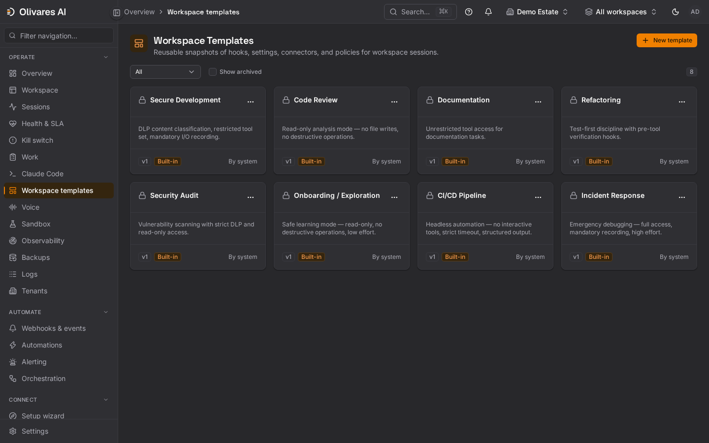Click the Alerting siren icon
The image size is (709, 443).
click(x=13, y=362)
